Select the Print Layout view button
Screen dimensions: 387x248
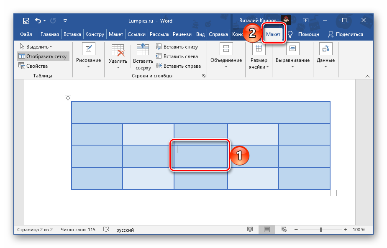[x=267, y=230]
